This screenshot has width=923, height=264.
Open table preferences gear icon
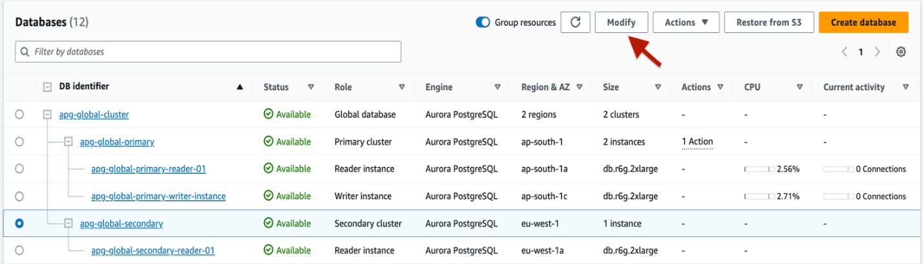coord(901,52)
